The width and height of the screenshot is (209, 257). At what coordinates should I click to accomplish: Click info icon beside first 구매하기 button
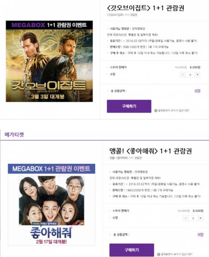156,111
